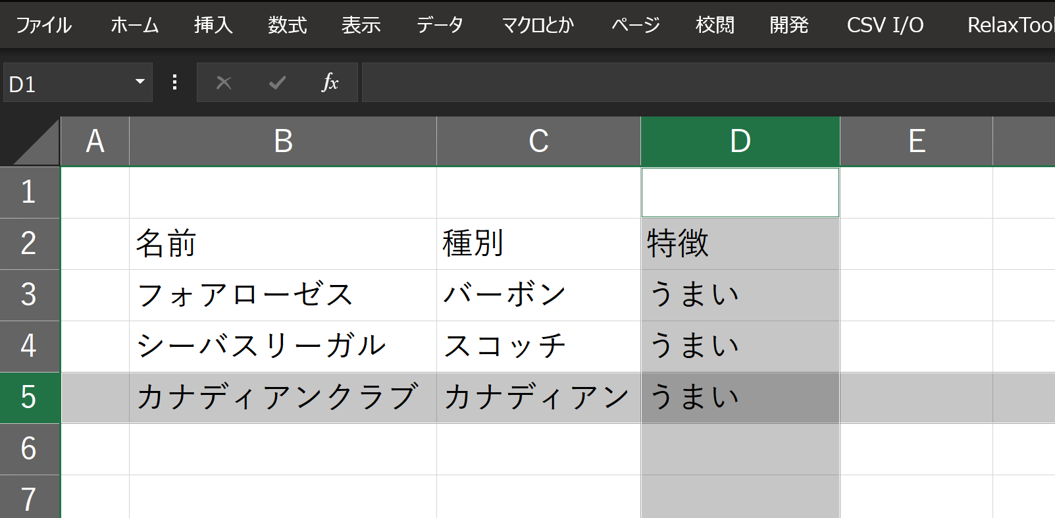Click the confirm entry checkmark icon
Screen dimensions: 1055x518
click(277, 83)
